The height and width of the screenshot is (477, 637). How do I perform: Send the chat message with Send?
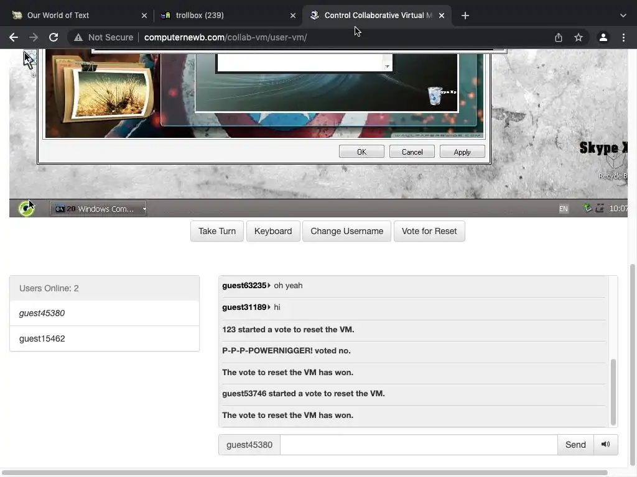pos(575,445)
